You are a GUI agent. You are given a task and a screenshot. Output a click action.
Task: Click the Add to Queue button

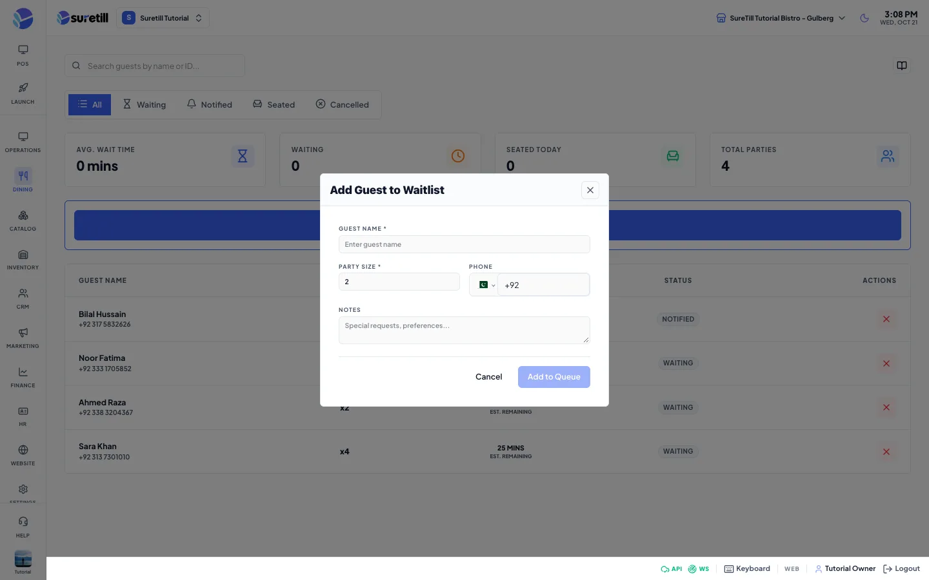(x=554, y=377)
